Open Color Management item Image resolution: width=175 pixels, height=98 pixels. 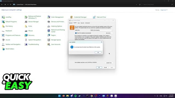click(55, 17)
